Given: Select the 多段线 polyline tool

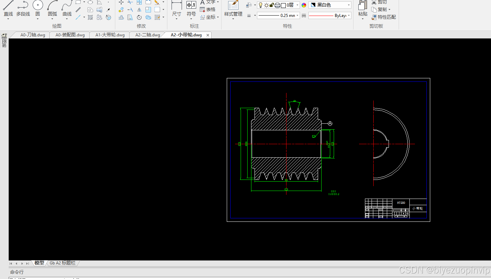Looking at the screenshot, I should point(23,8).
